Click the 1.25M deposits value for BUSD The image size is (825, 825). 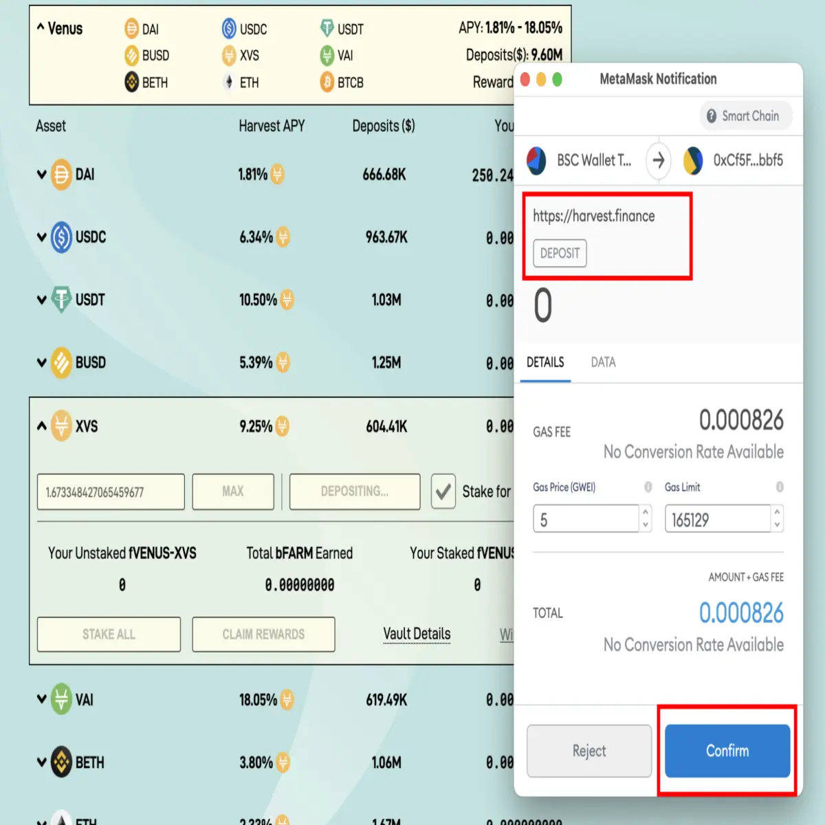tap(386, 362)
